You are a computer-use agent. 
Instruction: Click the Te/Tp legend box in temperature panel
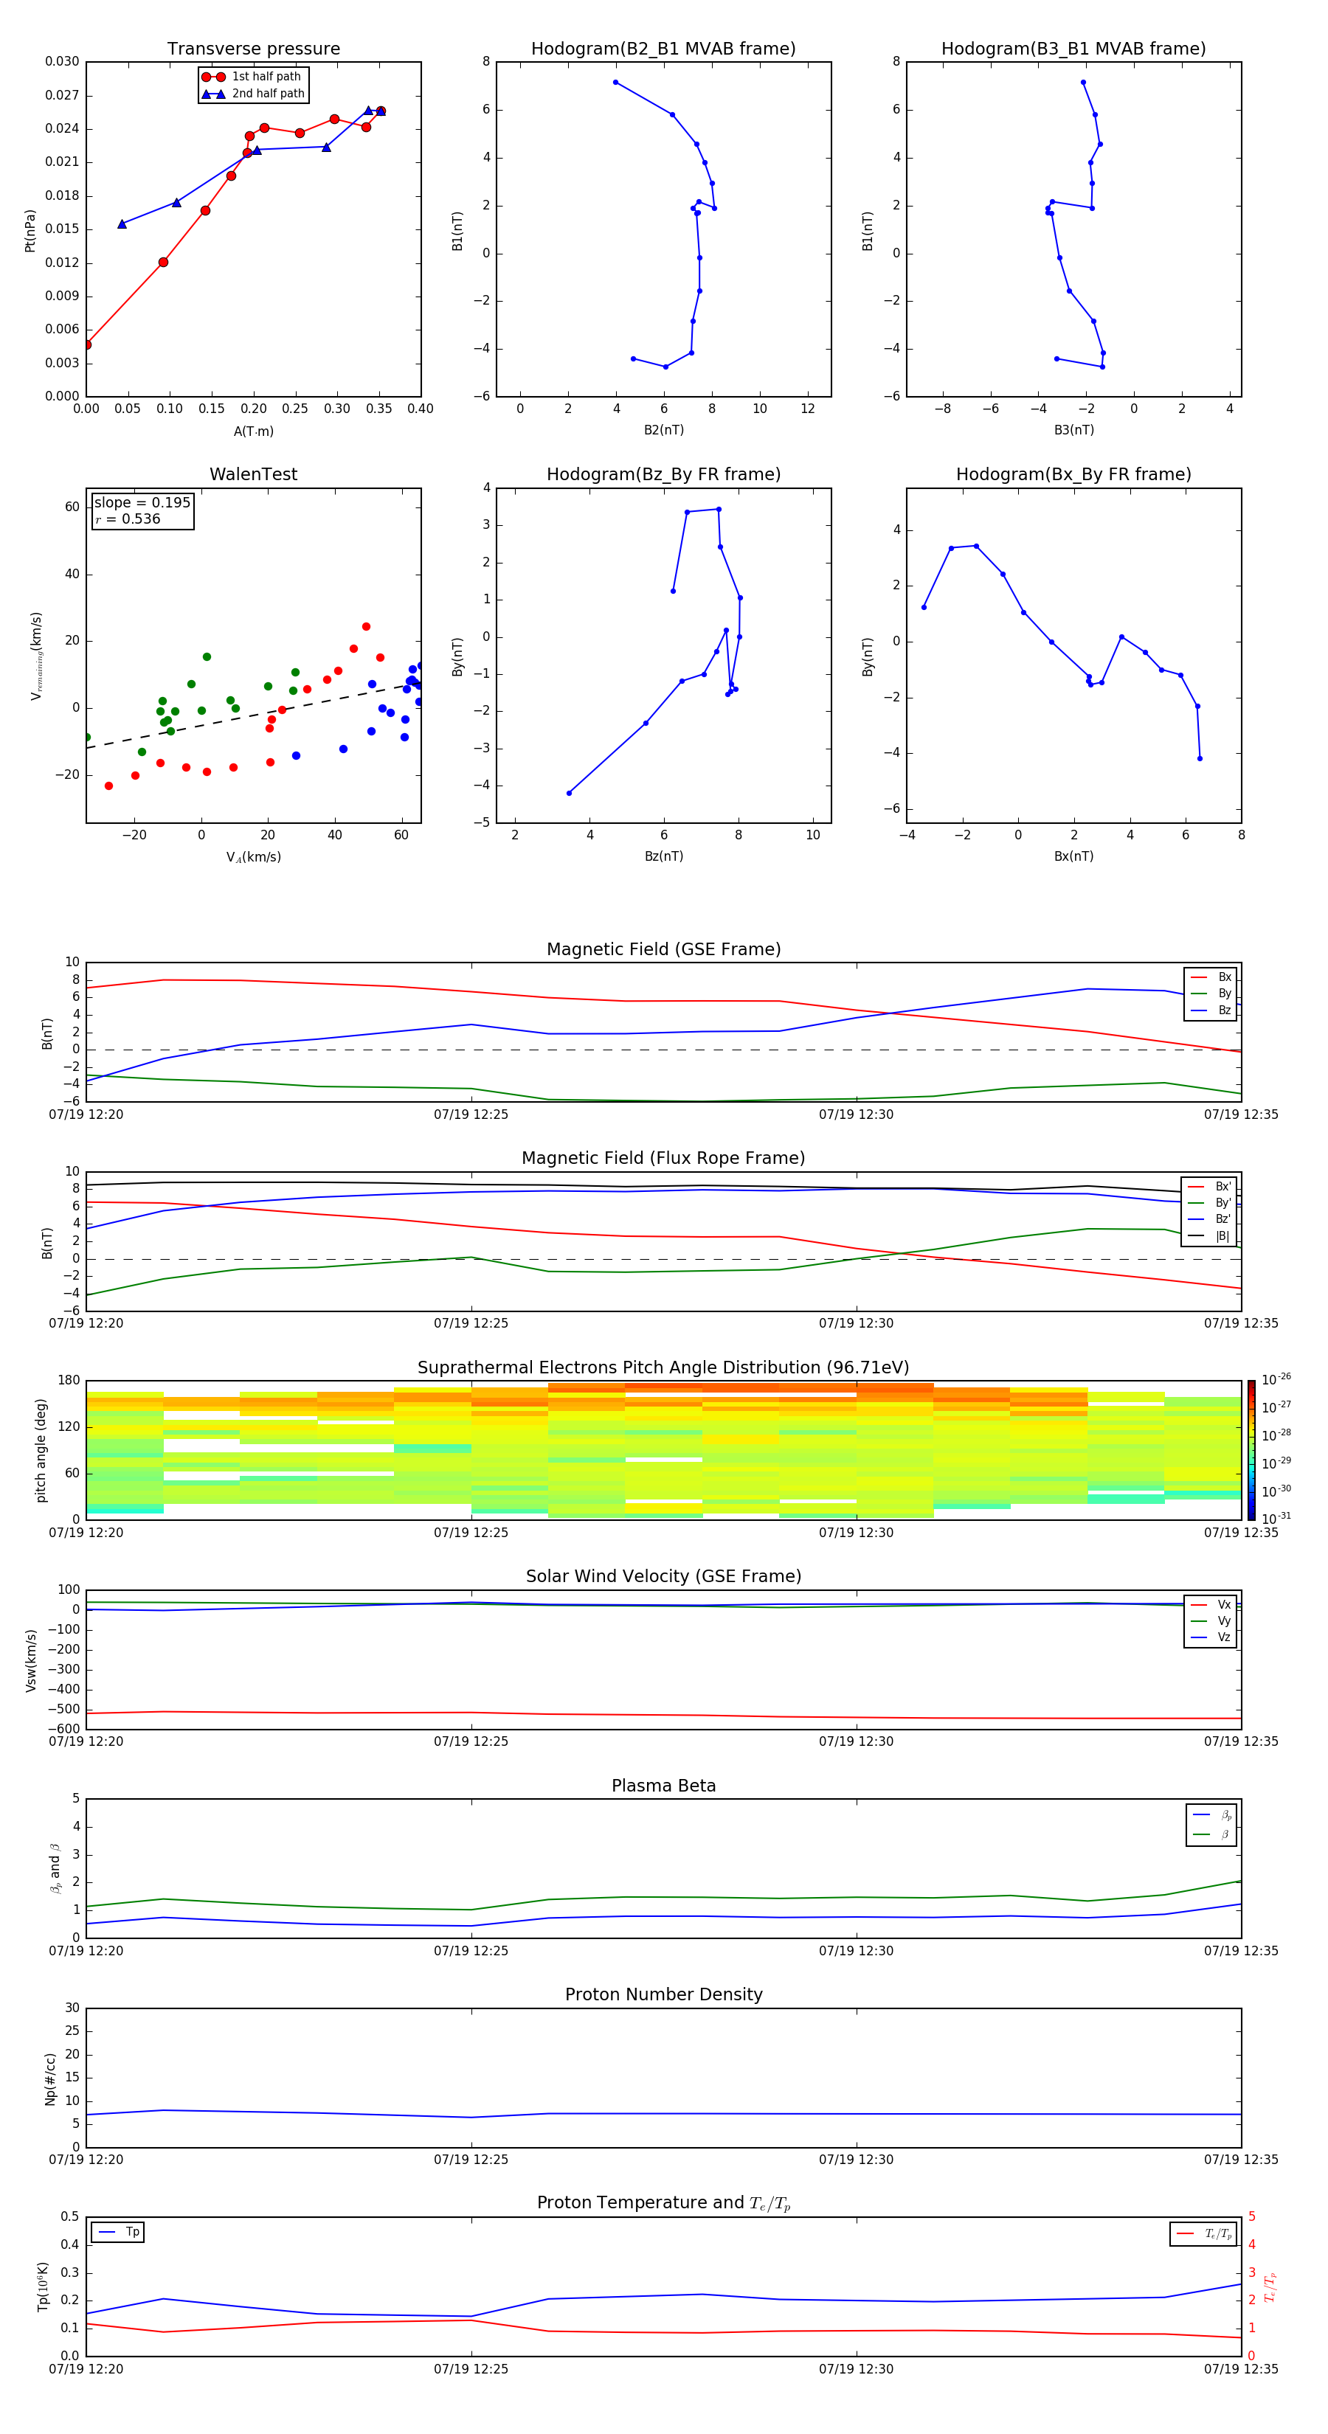(1203, 2233)
